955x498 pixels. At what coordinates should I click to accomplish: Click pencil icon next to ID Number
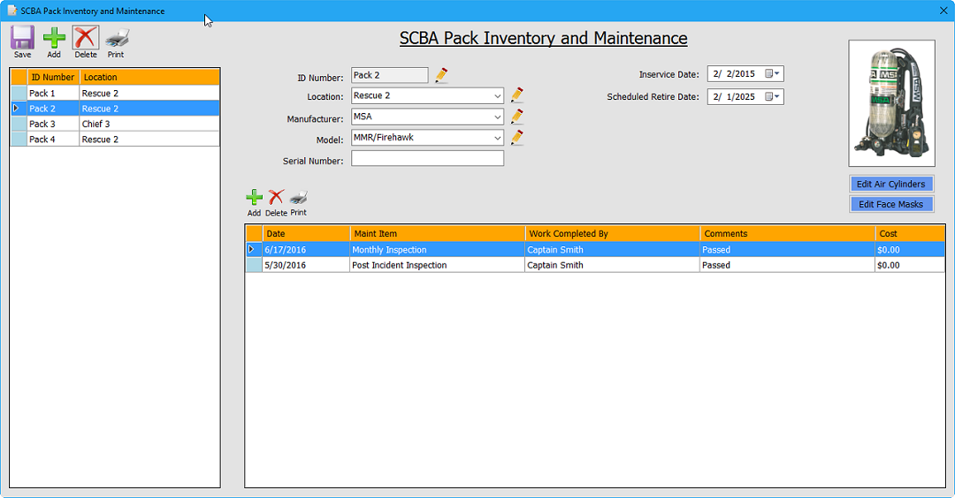(x=441, y=76)
